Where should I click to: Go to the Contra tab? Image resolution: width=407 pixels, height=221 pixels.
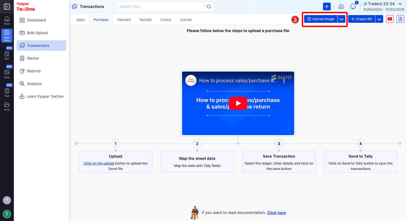point(166,20)
